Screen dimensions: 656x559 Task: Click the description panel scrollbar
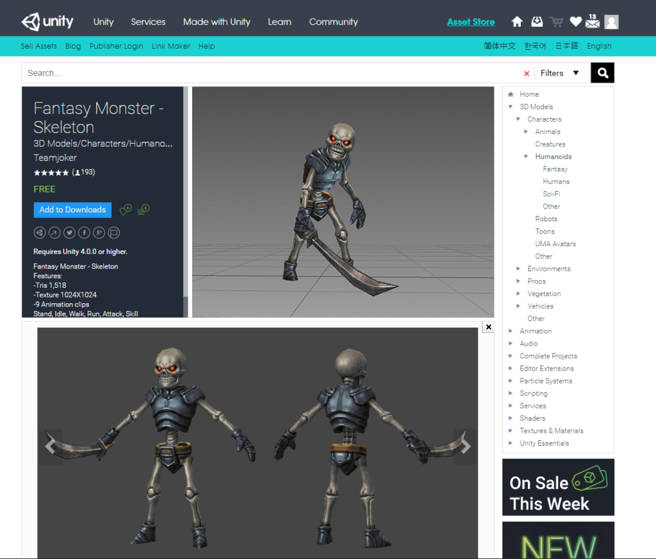(x=185, y=202)
